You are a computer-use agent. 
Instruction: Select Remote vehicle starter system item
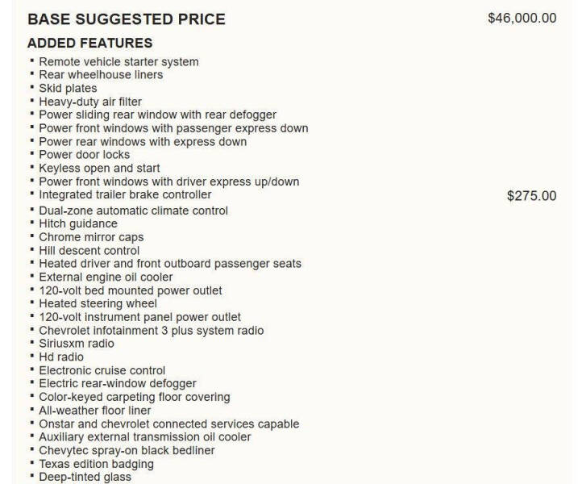click(x=118, y=61)
